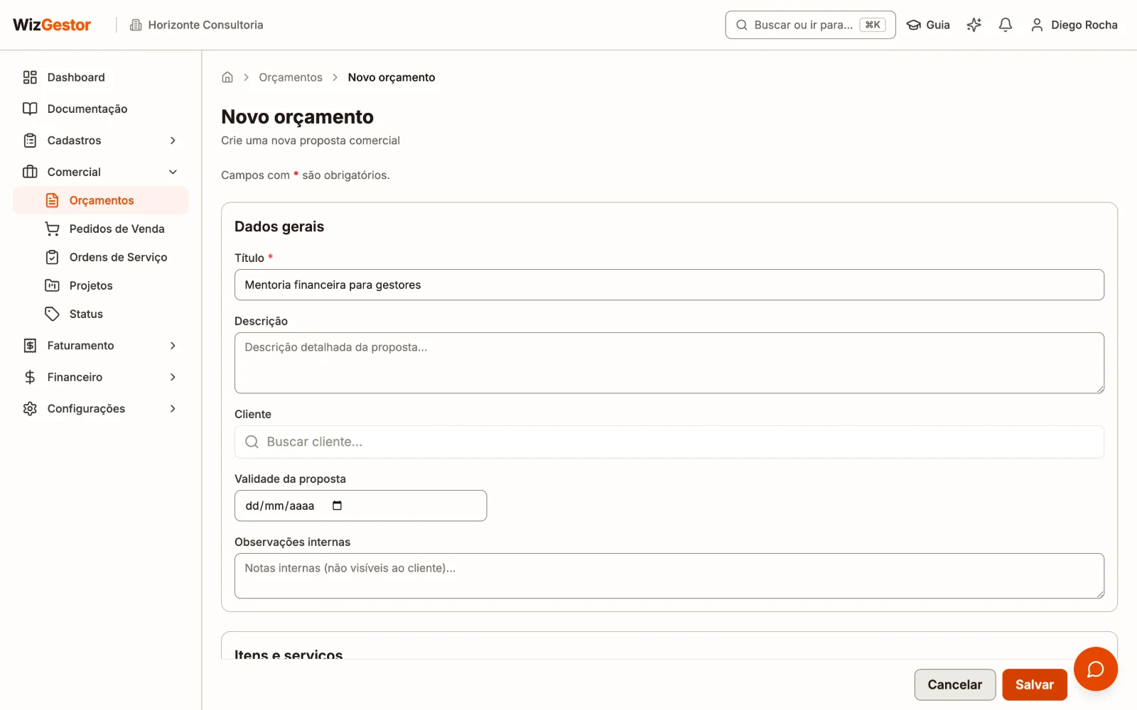Screen dimensions: 1137x710
Task: Click the Salvar button
Action: (x=1034, y=684)
